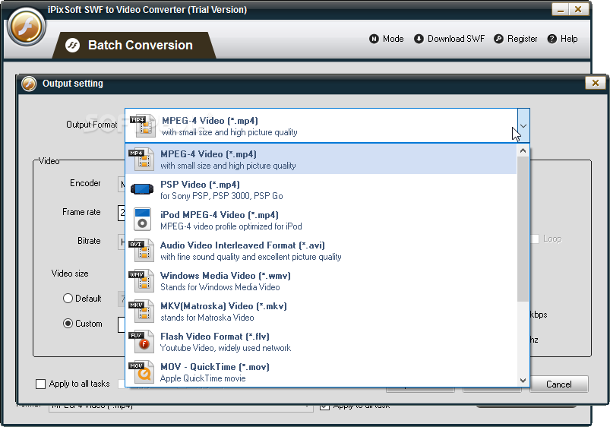Select MOV - QuickTime (*.mov) format

pos(321,372)
